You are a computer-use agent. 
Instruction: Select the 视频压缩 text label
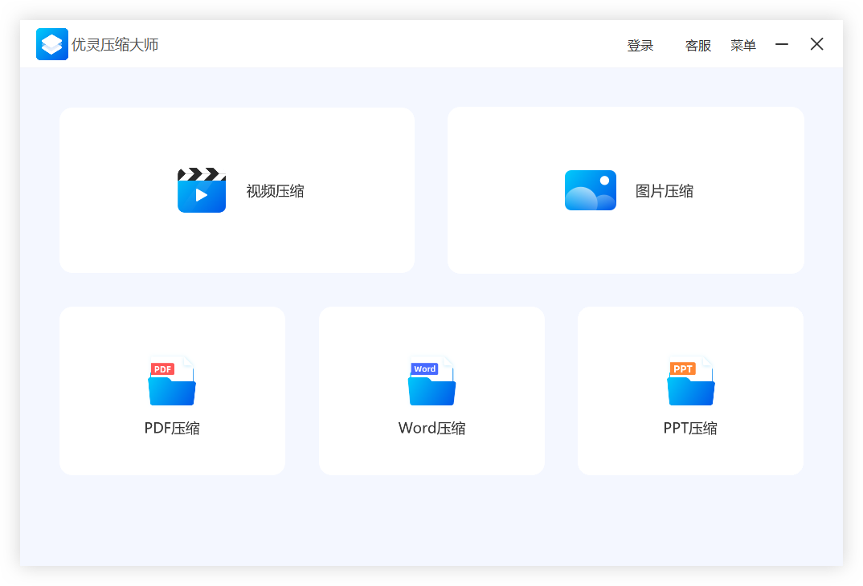click(275, 191)
